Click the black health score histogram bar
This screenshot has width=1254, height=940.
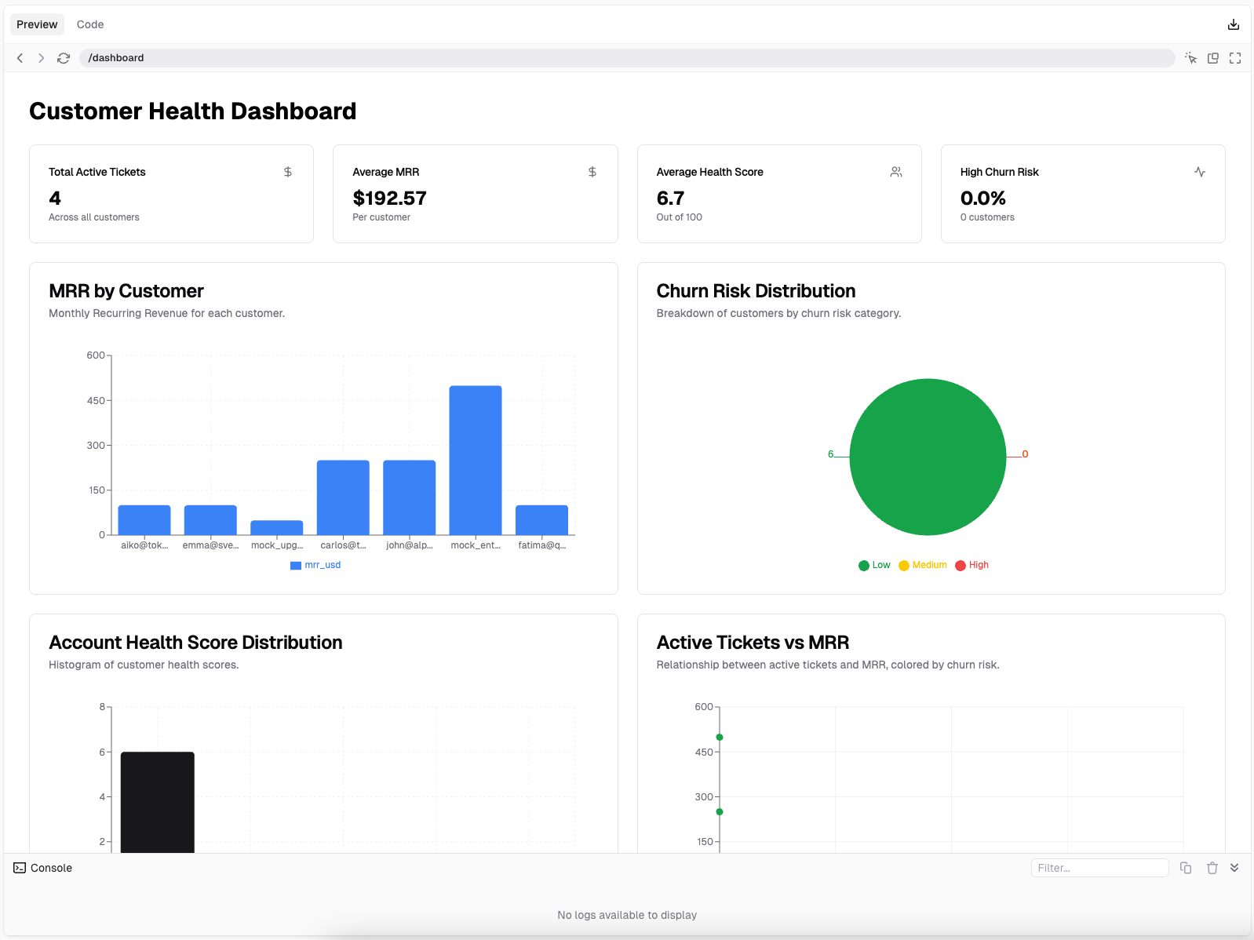(158, 802)
